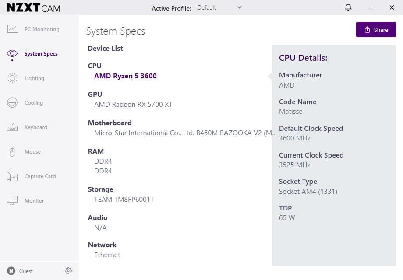Open PC Monitoring graph icon
This screenshot has height=280, width=403.
coord(12,29)
